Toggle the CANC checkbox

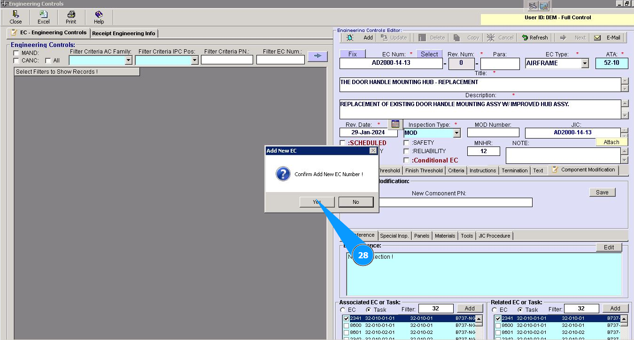[16, 61]
